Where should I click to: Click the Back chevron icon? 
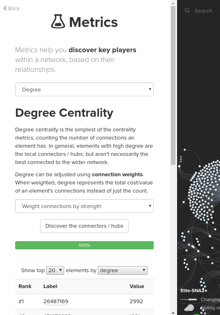(5, 8)
